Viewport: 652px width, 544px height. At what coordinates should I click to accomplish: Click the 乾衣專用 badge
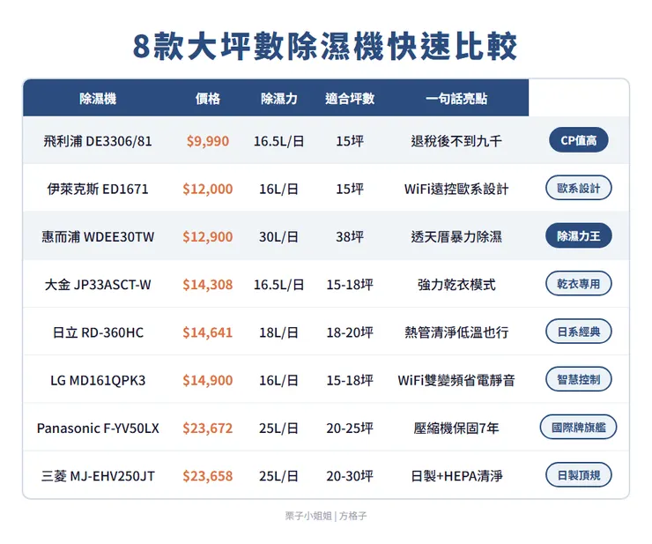[578, 283]
